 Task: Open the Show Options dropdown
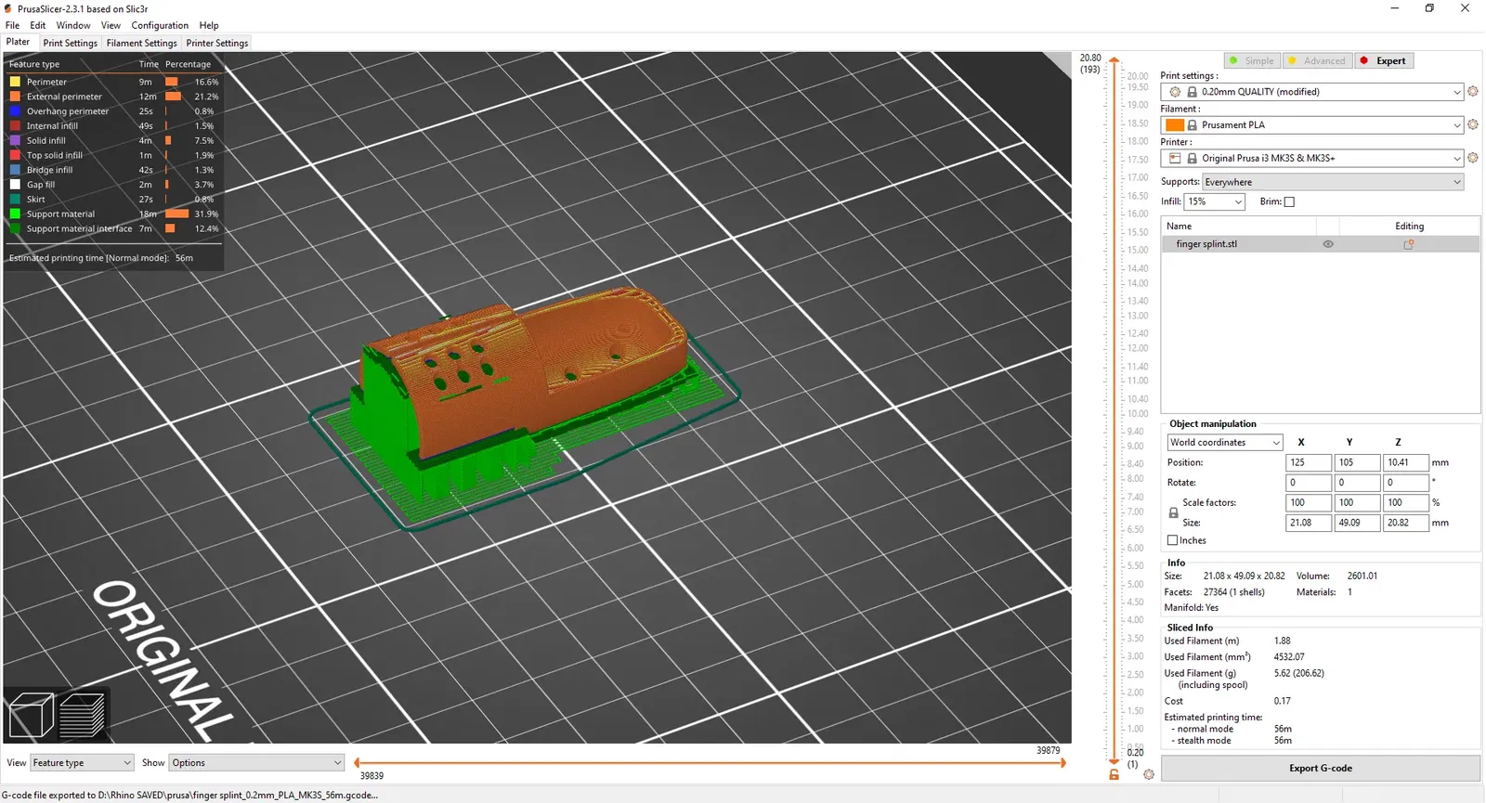tap(257, 763)
